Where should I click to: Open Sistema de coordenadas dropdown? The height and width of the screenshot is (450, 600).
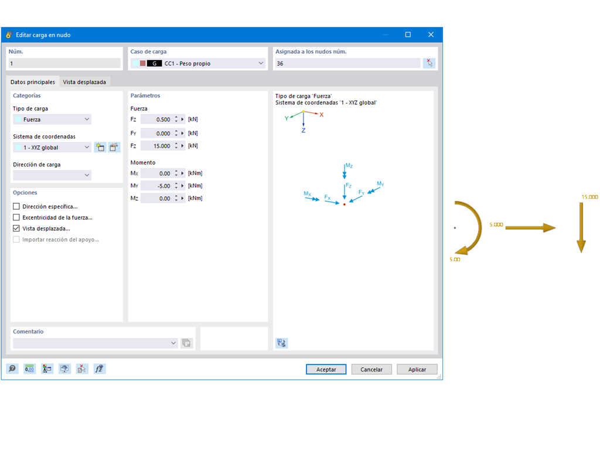click(x=87, y=147)
